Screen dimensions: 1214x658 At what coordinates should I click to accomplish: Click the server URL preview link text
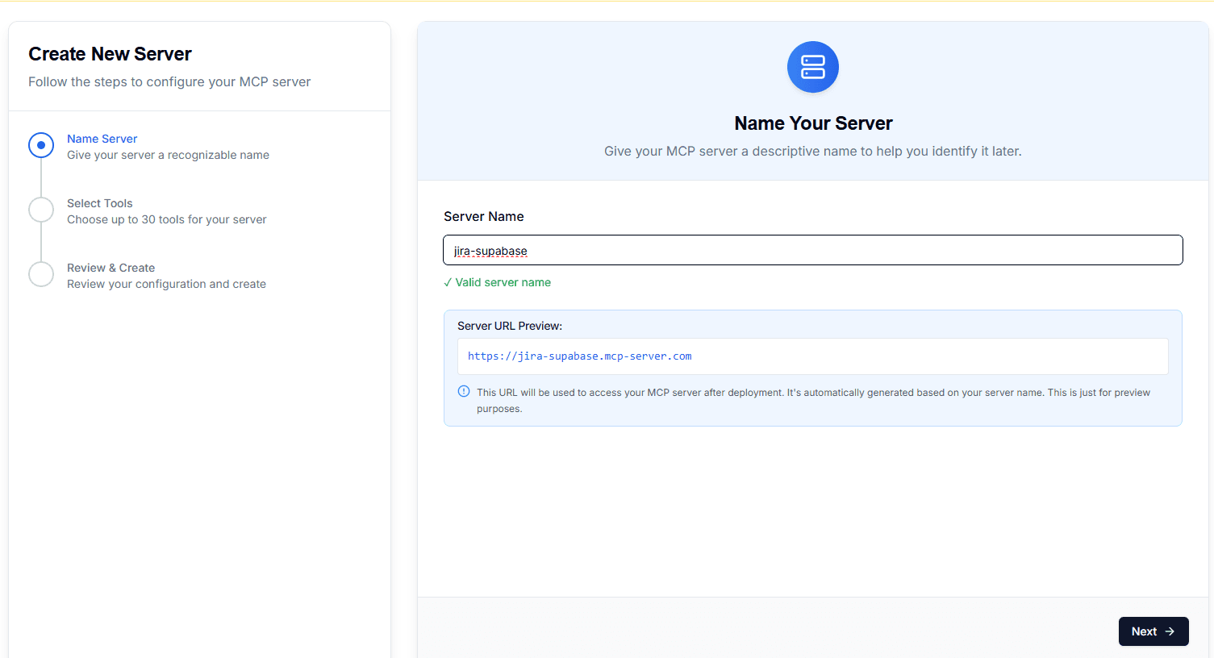580,356
